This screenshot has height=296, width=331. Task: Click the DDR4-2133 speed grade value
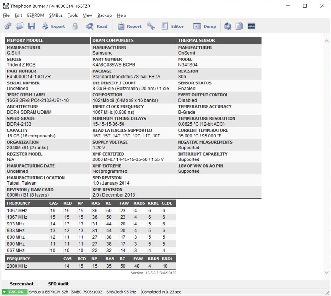[x=19, y=124]
